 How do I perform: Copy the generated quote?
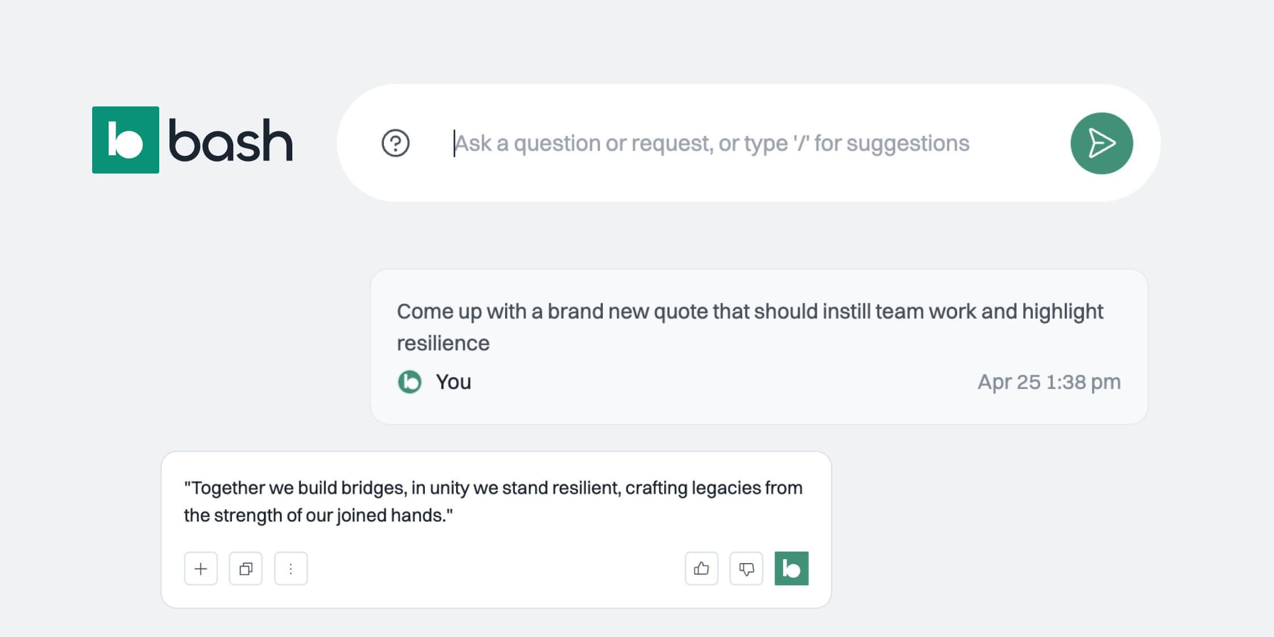(x=245, y=568)
